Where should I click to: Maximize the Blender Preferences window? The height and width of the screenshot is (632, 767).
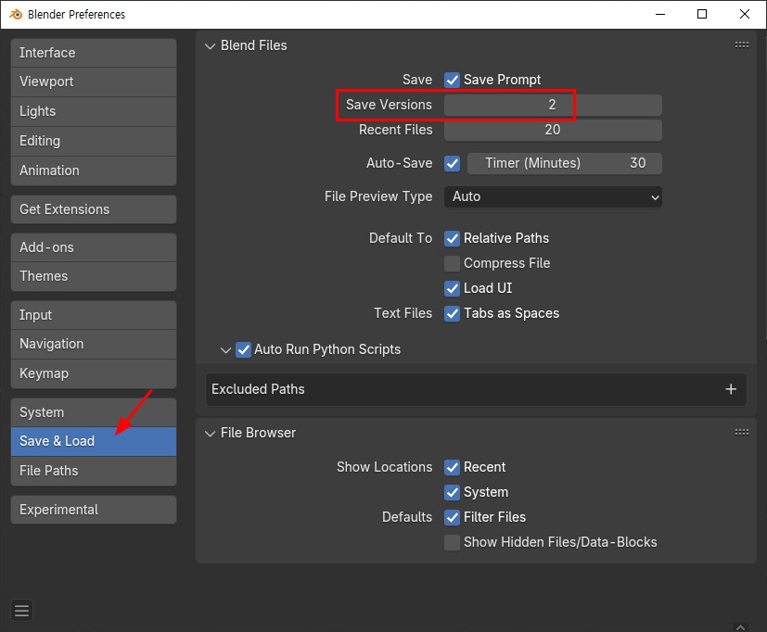click(702, 14)
